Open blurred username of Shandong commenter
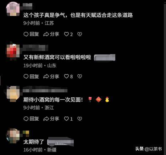166x155 pixels. click(35, 48)
